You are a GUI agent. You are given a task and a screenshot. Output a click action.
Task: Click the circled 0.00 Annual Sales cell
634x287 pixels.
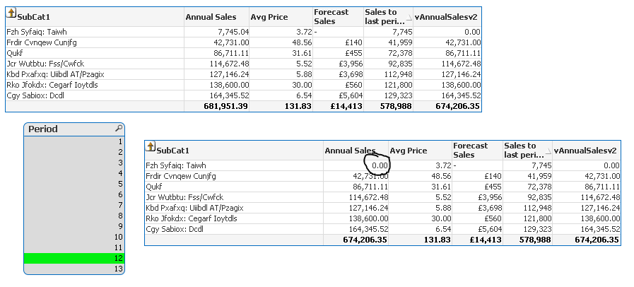(380, 165)
